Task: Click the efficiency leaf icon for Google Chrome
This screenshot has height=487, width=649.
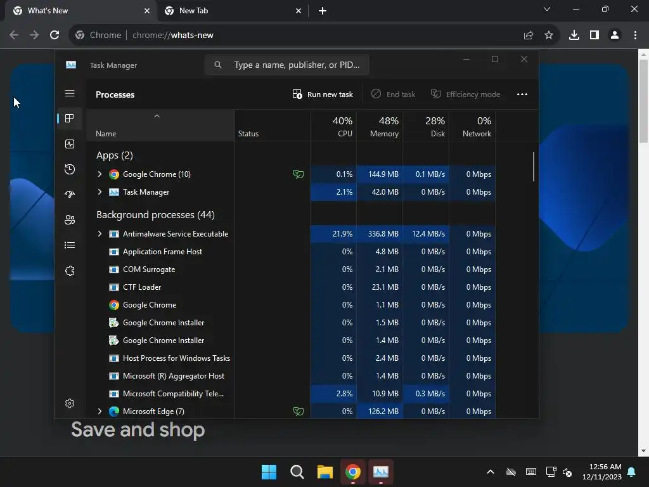Action: (298, 174)
